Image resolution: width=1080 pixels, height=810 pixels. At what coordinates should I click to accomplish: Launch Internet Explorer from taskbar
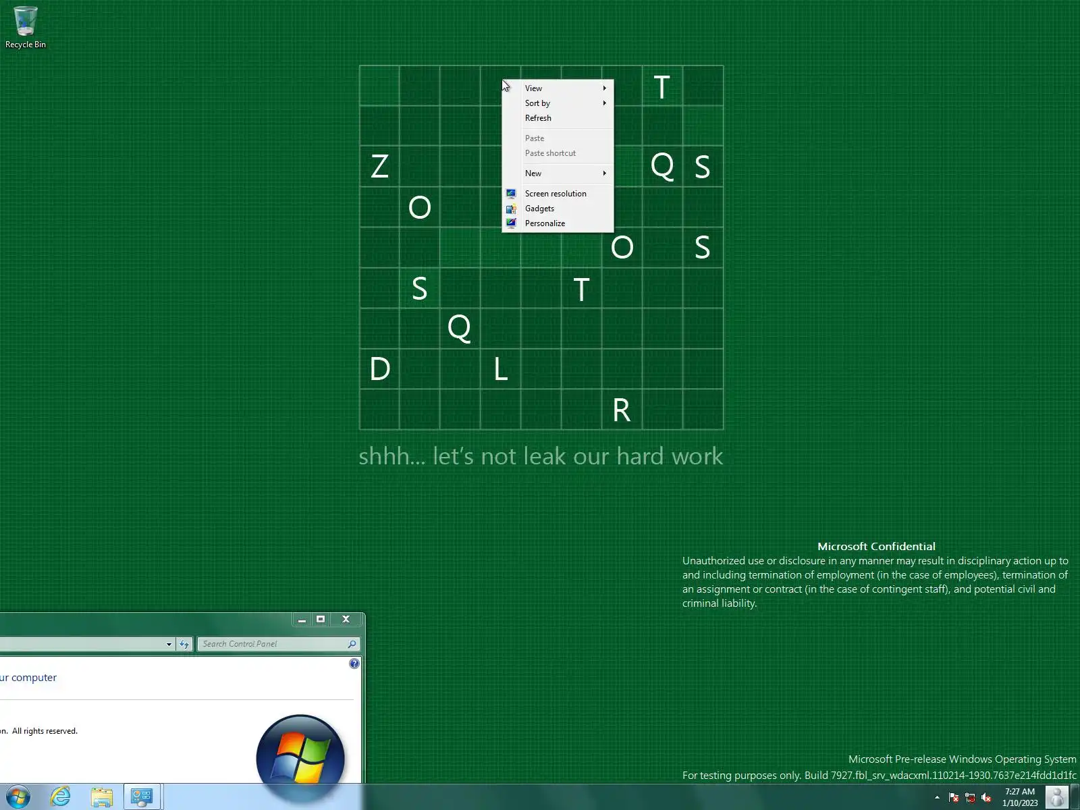(x=60, y=797)
